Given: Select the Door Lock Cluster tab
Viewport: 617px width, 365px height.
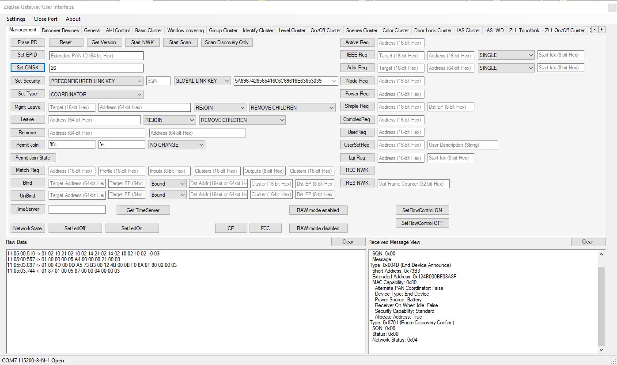Looking at the screenshot, I should click(433, 30).
